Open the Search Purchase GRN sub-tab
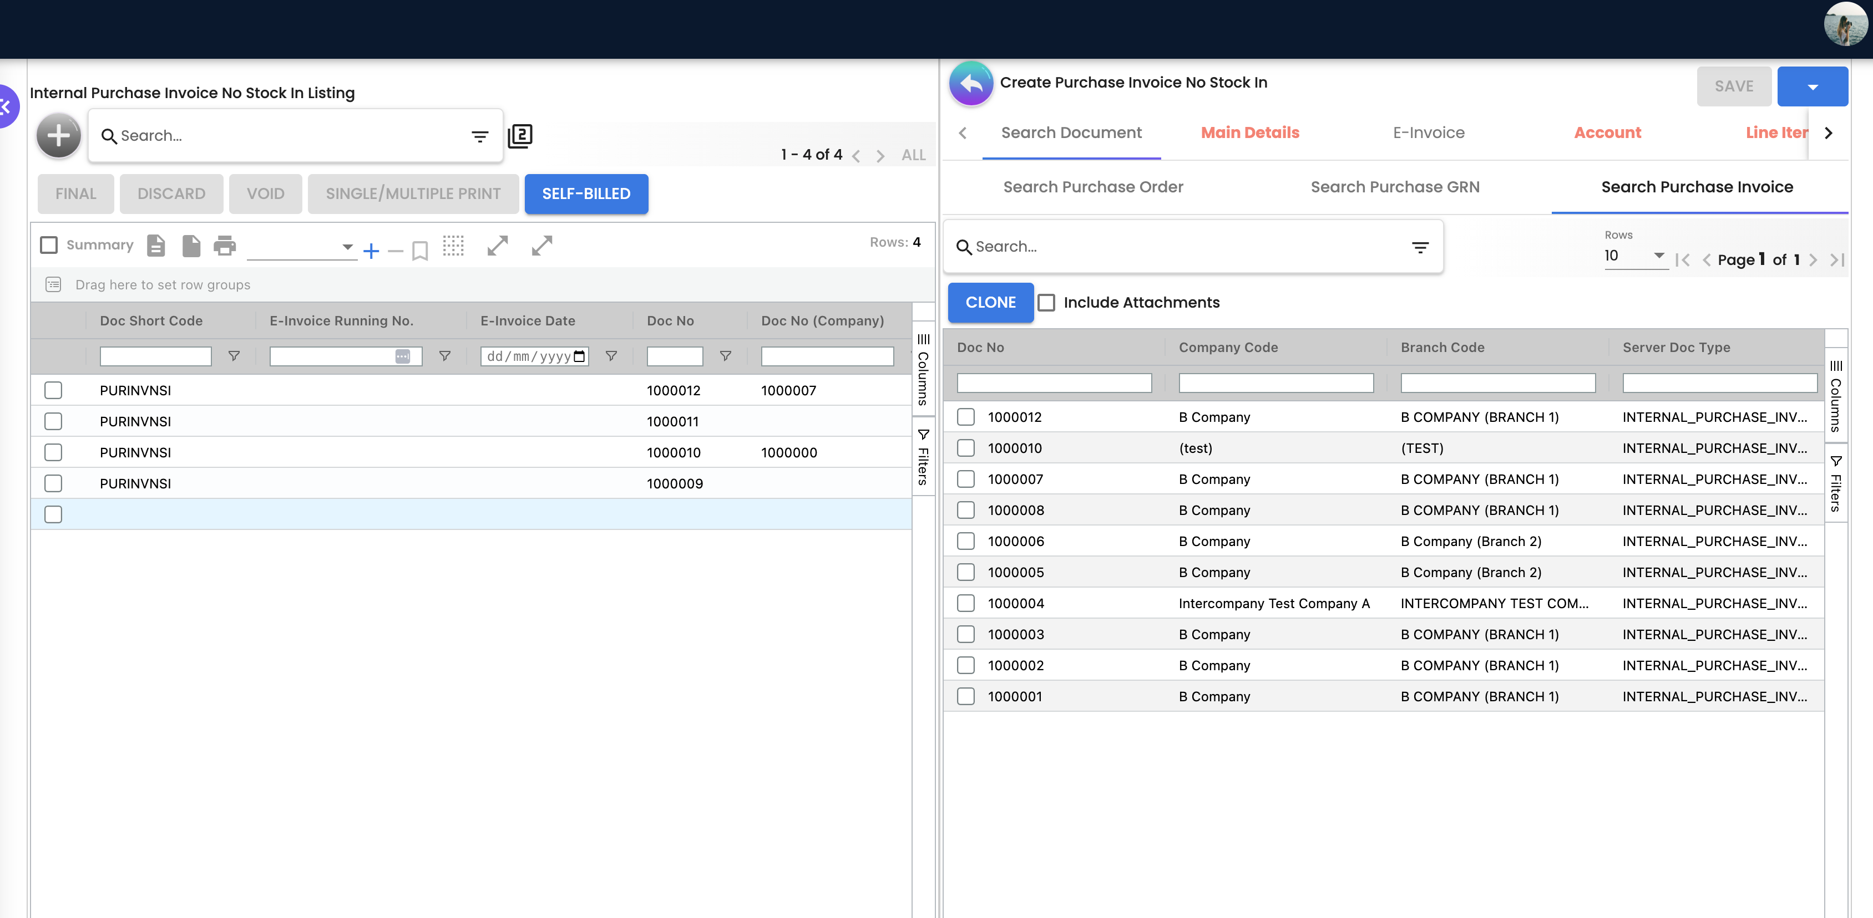Viewport: 1873px width, 918px height. pyautogui.click(x=1395, y=187)
